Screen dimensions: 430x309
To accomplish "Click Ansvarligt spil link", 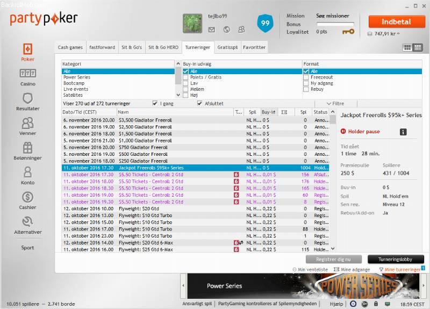I will click(x=197, y=304).
